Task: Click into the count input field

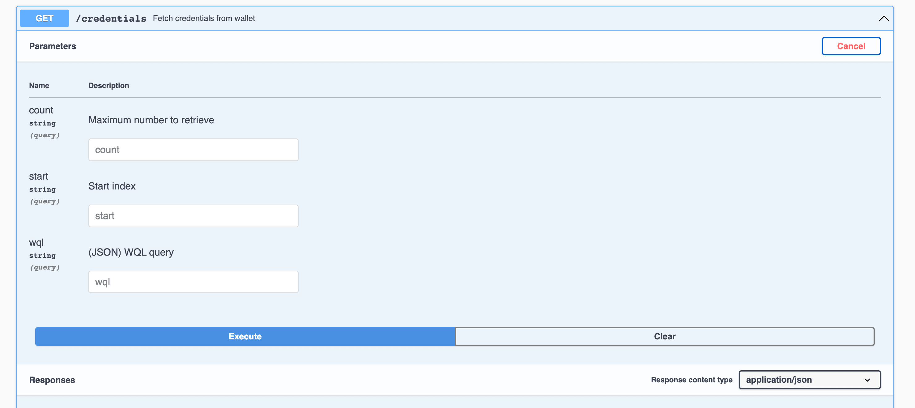Action: click(x=193, y=150)
